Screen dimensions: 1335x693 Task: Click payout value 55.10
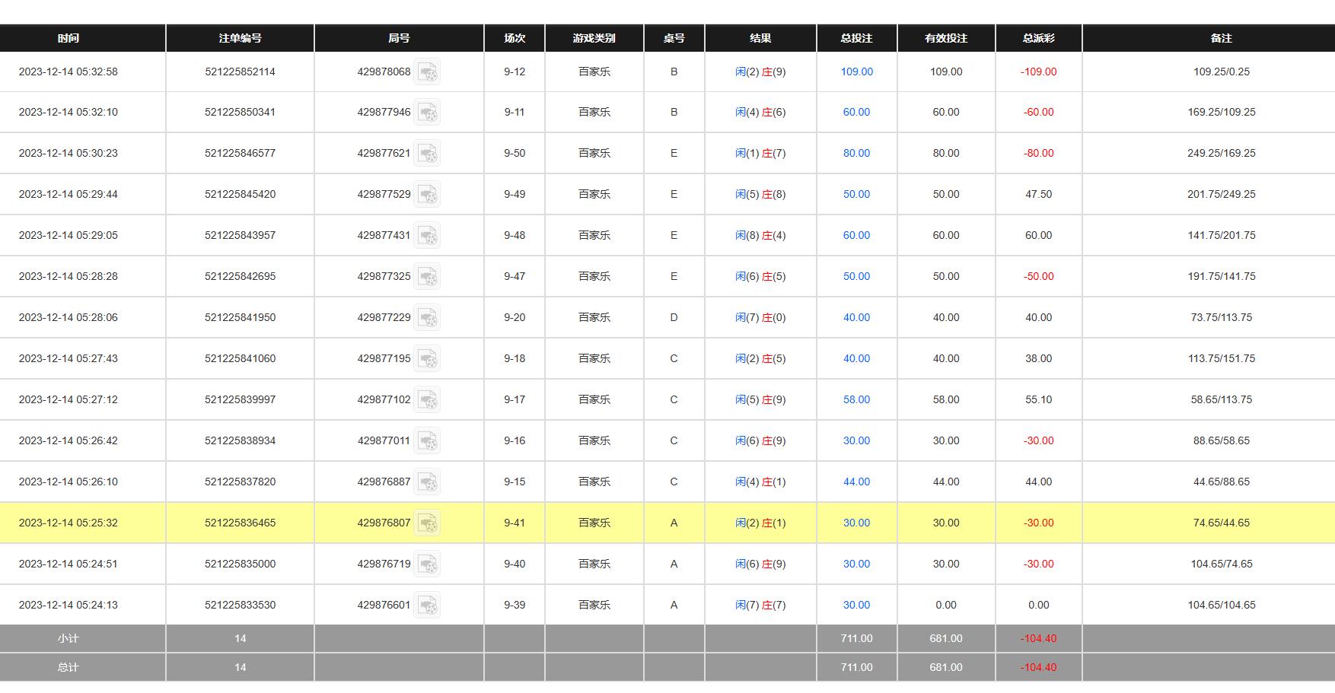tap(1038, 399)
